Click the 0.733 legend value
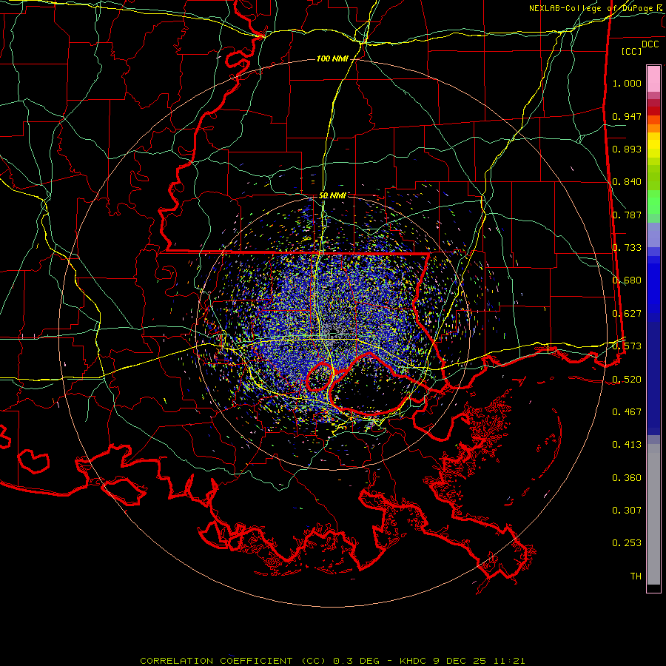666x666 pixels. point(627,248)
